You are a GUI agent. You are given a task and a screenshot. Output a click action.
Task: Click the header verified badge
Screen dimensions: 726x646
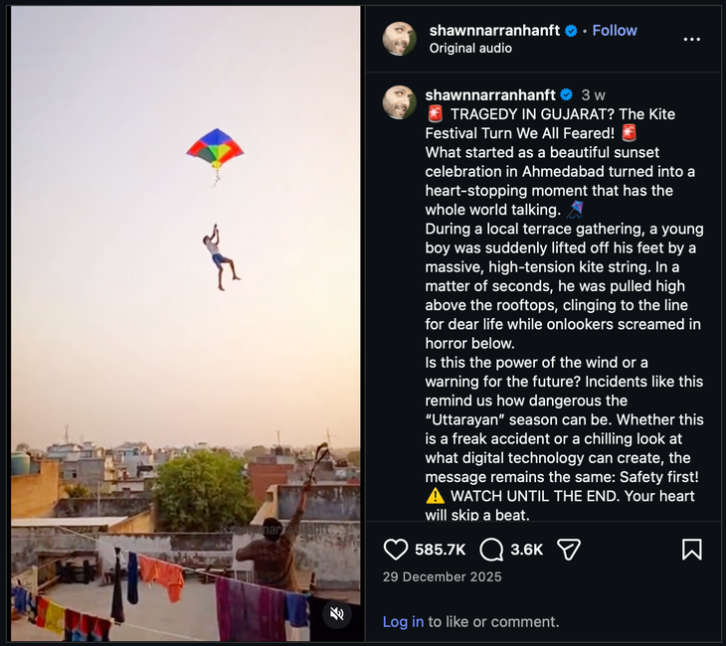(x=572, y=31)
